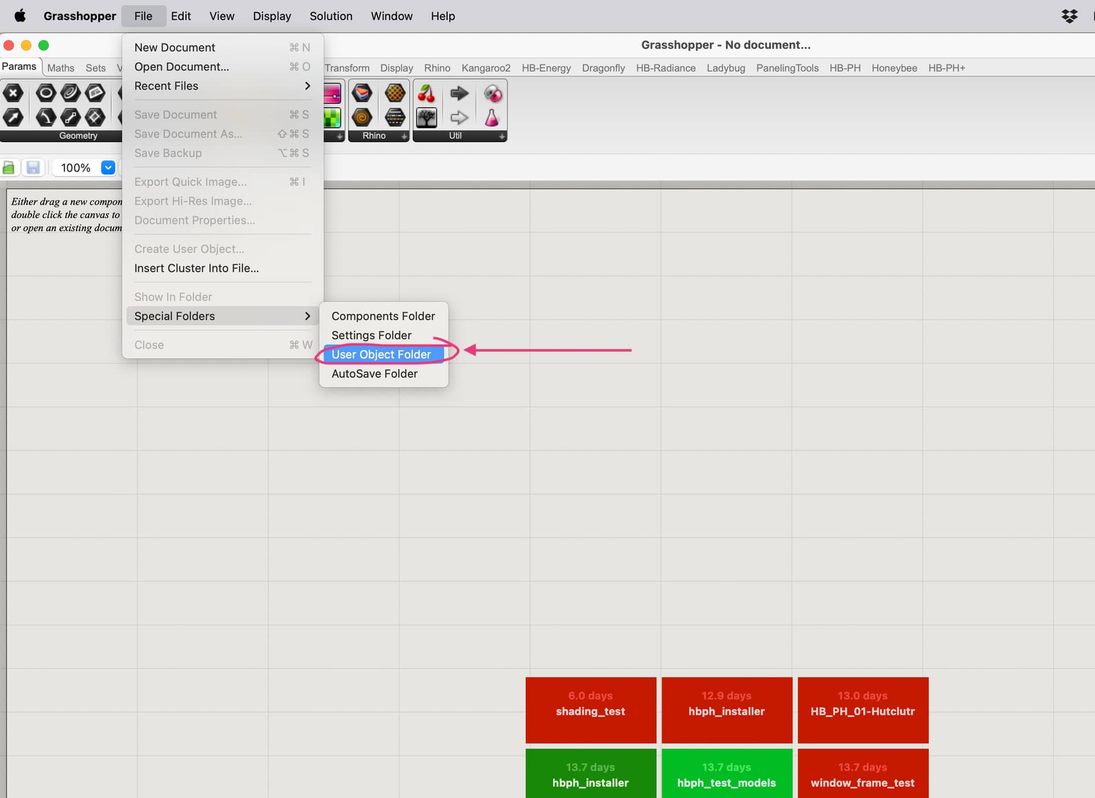
Task: Open the Kangaroo2 component tab
Action: pyautogui.click(x=486, y=68)
